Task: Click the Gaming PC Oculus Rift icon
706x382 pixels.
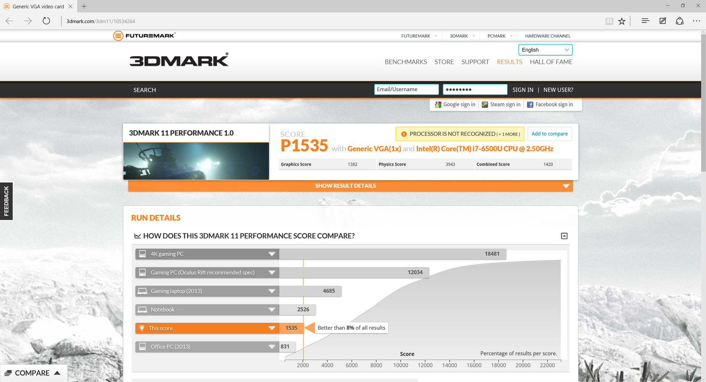Action: pos(142,272)
